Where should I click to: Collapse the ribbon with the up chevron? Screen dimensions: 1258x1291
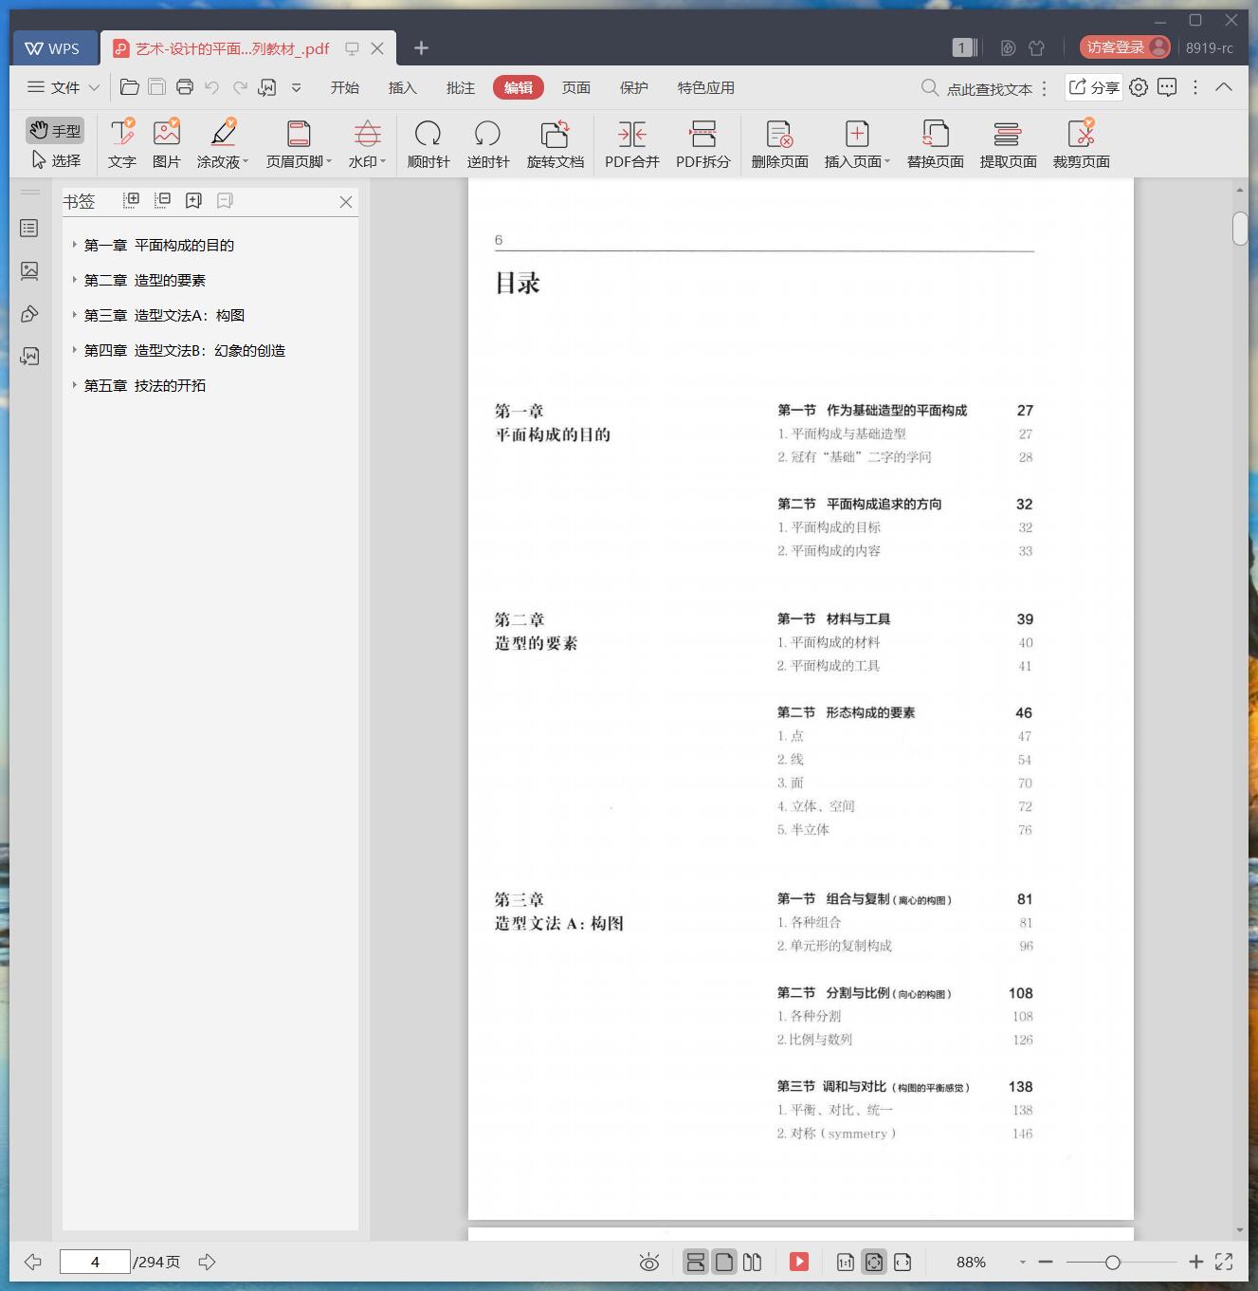[1224, 87]
